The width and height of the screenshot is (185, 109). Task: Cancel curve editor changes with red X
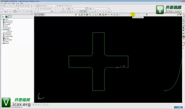click(x=181, y=15)
